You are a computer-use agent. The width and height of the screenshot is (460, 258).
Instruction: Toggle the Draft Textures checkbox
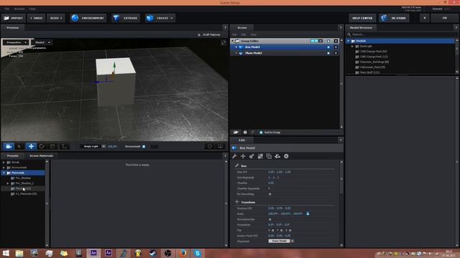(x=199, y=35)
